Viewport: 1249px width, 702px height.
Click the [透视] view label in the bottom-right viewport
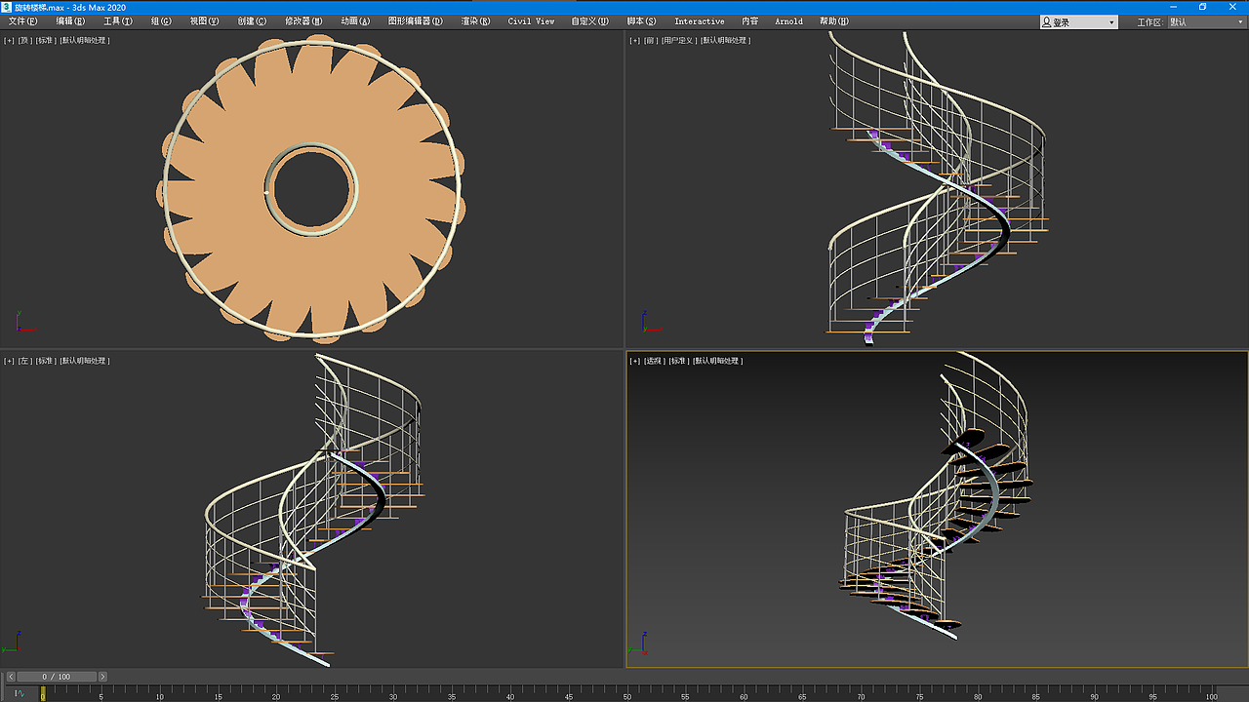[655, 361]
